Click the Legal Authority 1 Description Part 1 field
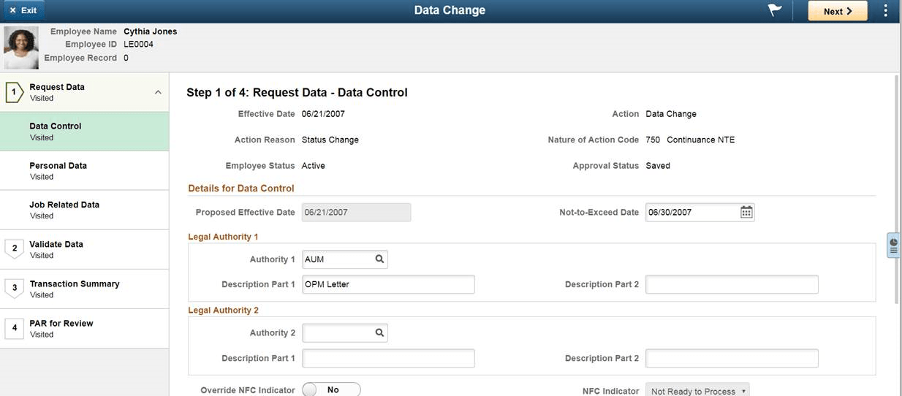902x396 pixels. click(x=388, y=284)
